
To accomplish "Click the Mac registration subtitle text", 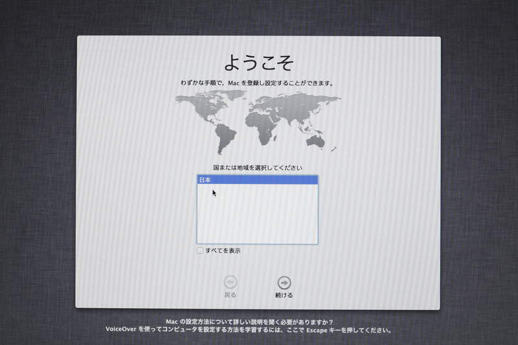I will tap(258, 83).
